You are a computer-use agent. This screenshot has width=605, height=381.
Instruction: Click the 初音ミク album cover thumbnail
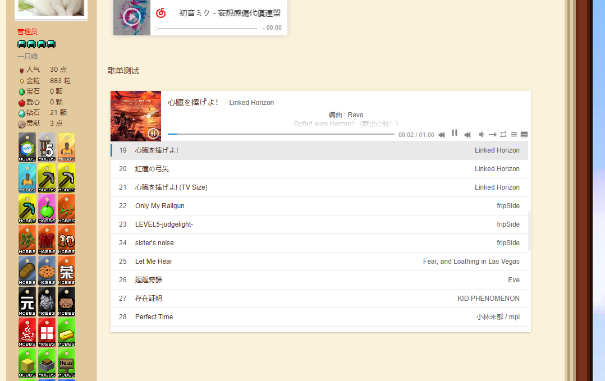131,17
